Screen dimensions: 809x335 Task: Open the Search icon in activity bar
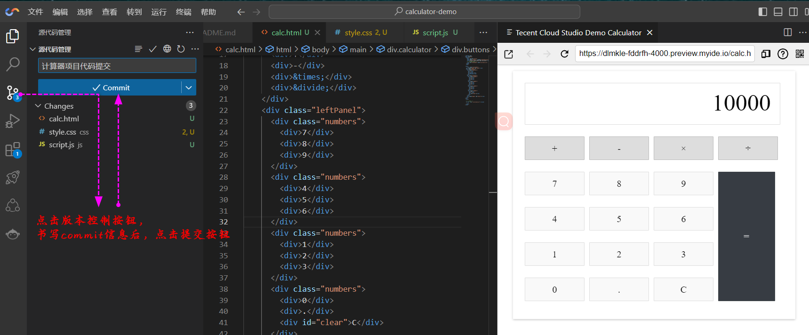13,64
